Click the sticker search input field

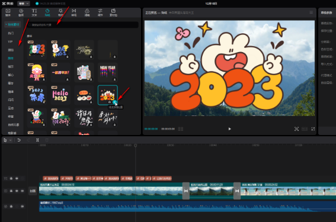(x=83, y=25)
